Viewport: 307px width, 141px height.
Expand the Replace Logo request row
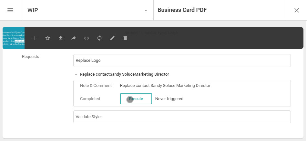pos(182,61)
